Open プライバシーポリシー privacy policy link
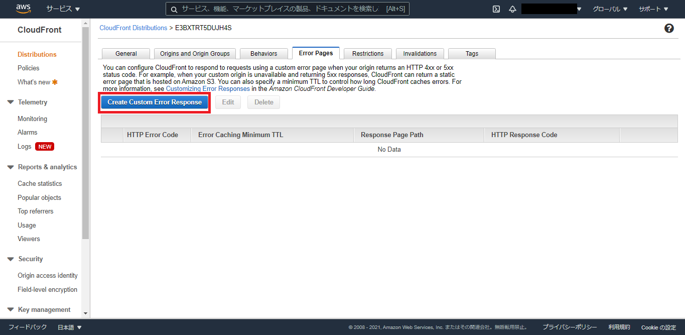 (x=570, y=327)
